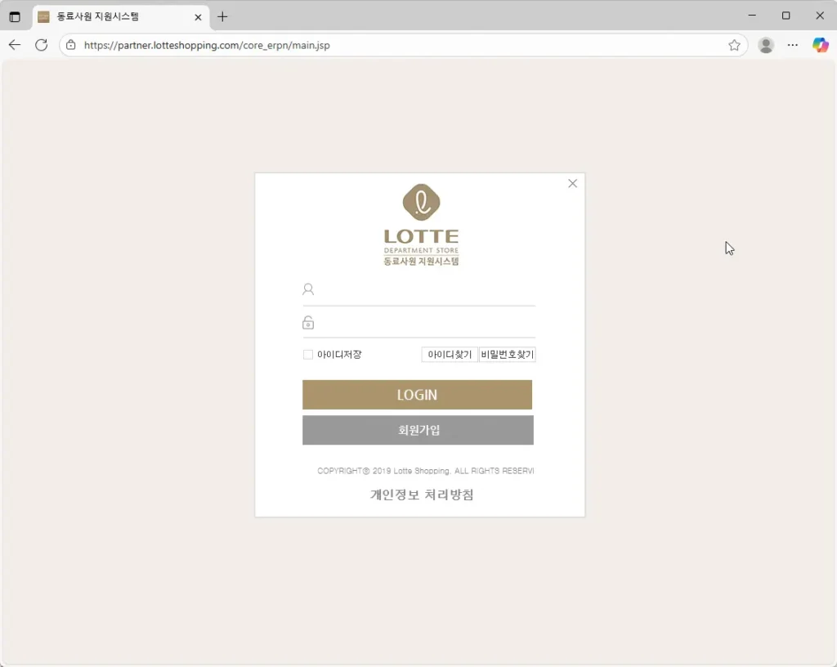Open the browser profile icon
The height and width of the screenshot is (667, 837).
766,45
